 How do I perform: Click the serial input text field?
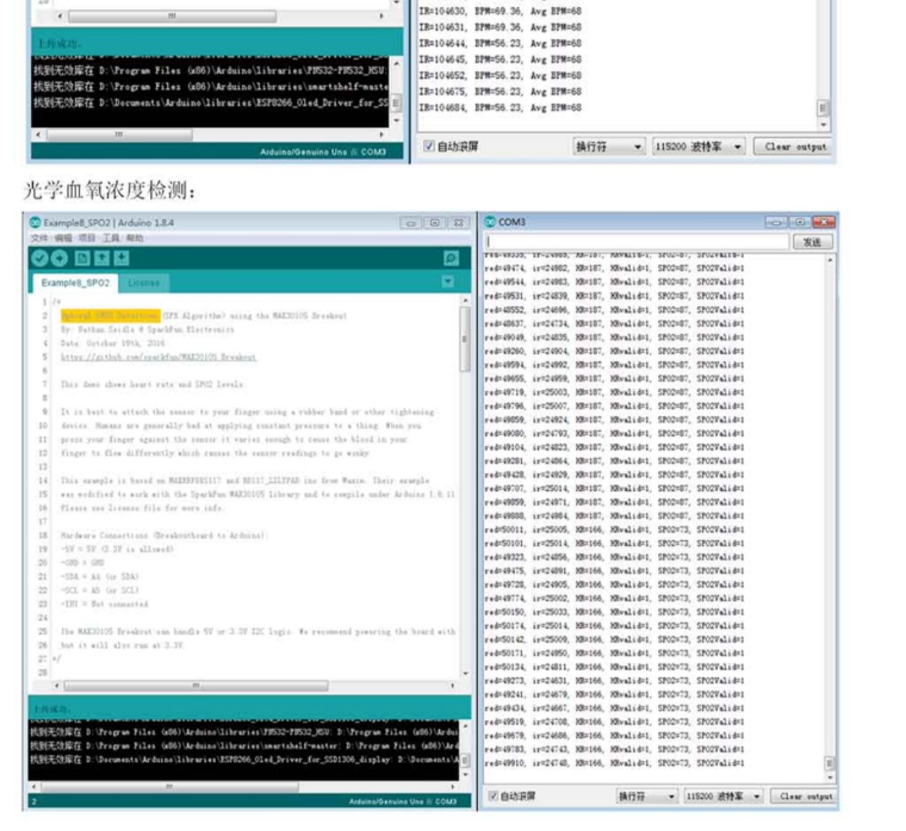(x=637, y=242)
